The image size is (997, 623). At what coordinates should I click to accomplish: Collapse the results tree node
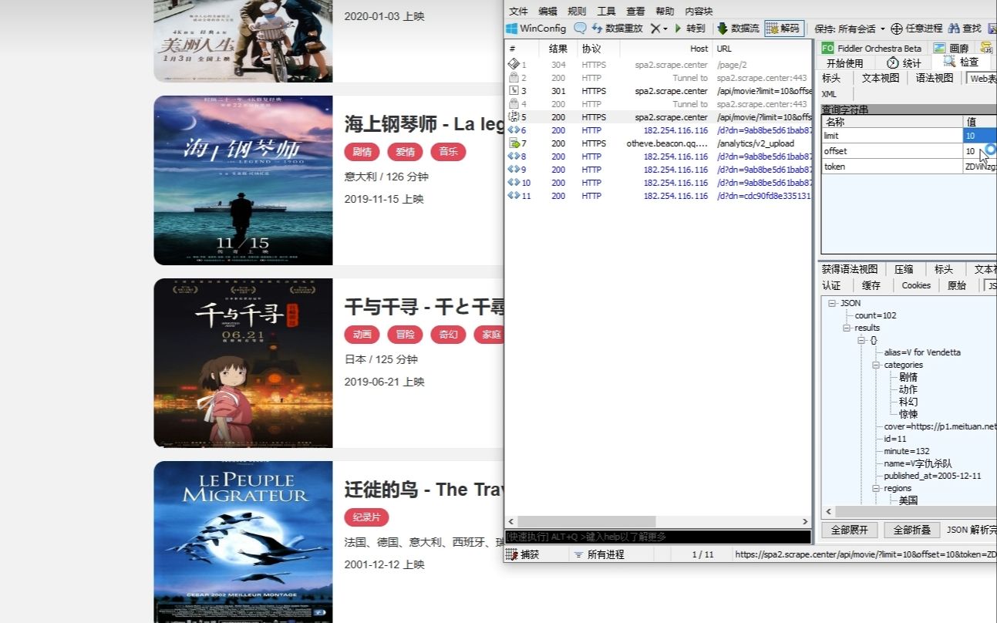point(847,328)
